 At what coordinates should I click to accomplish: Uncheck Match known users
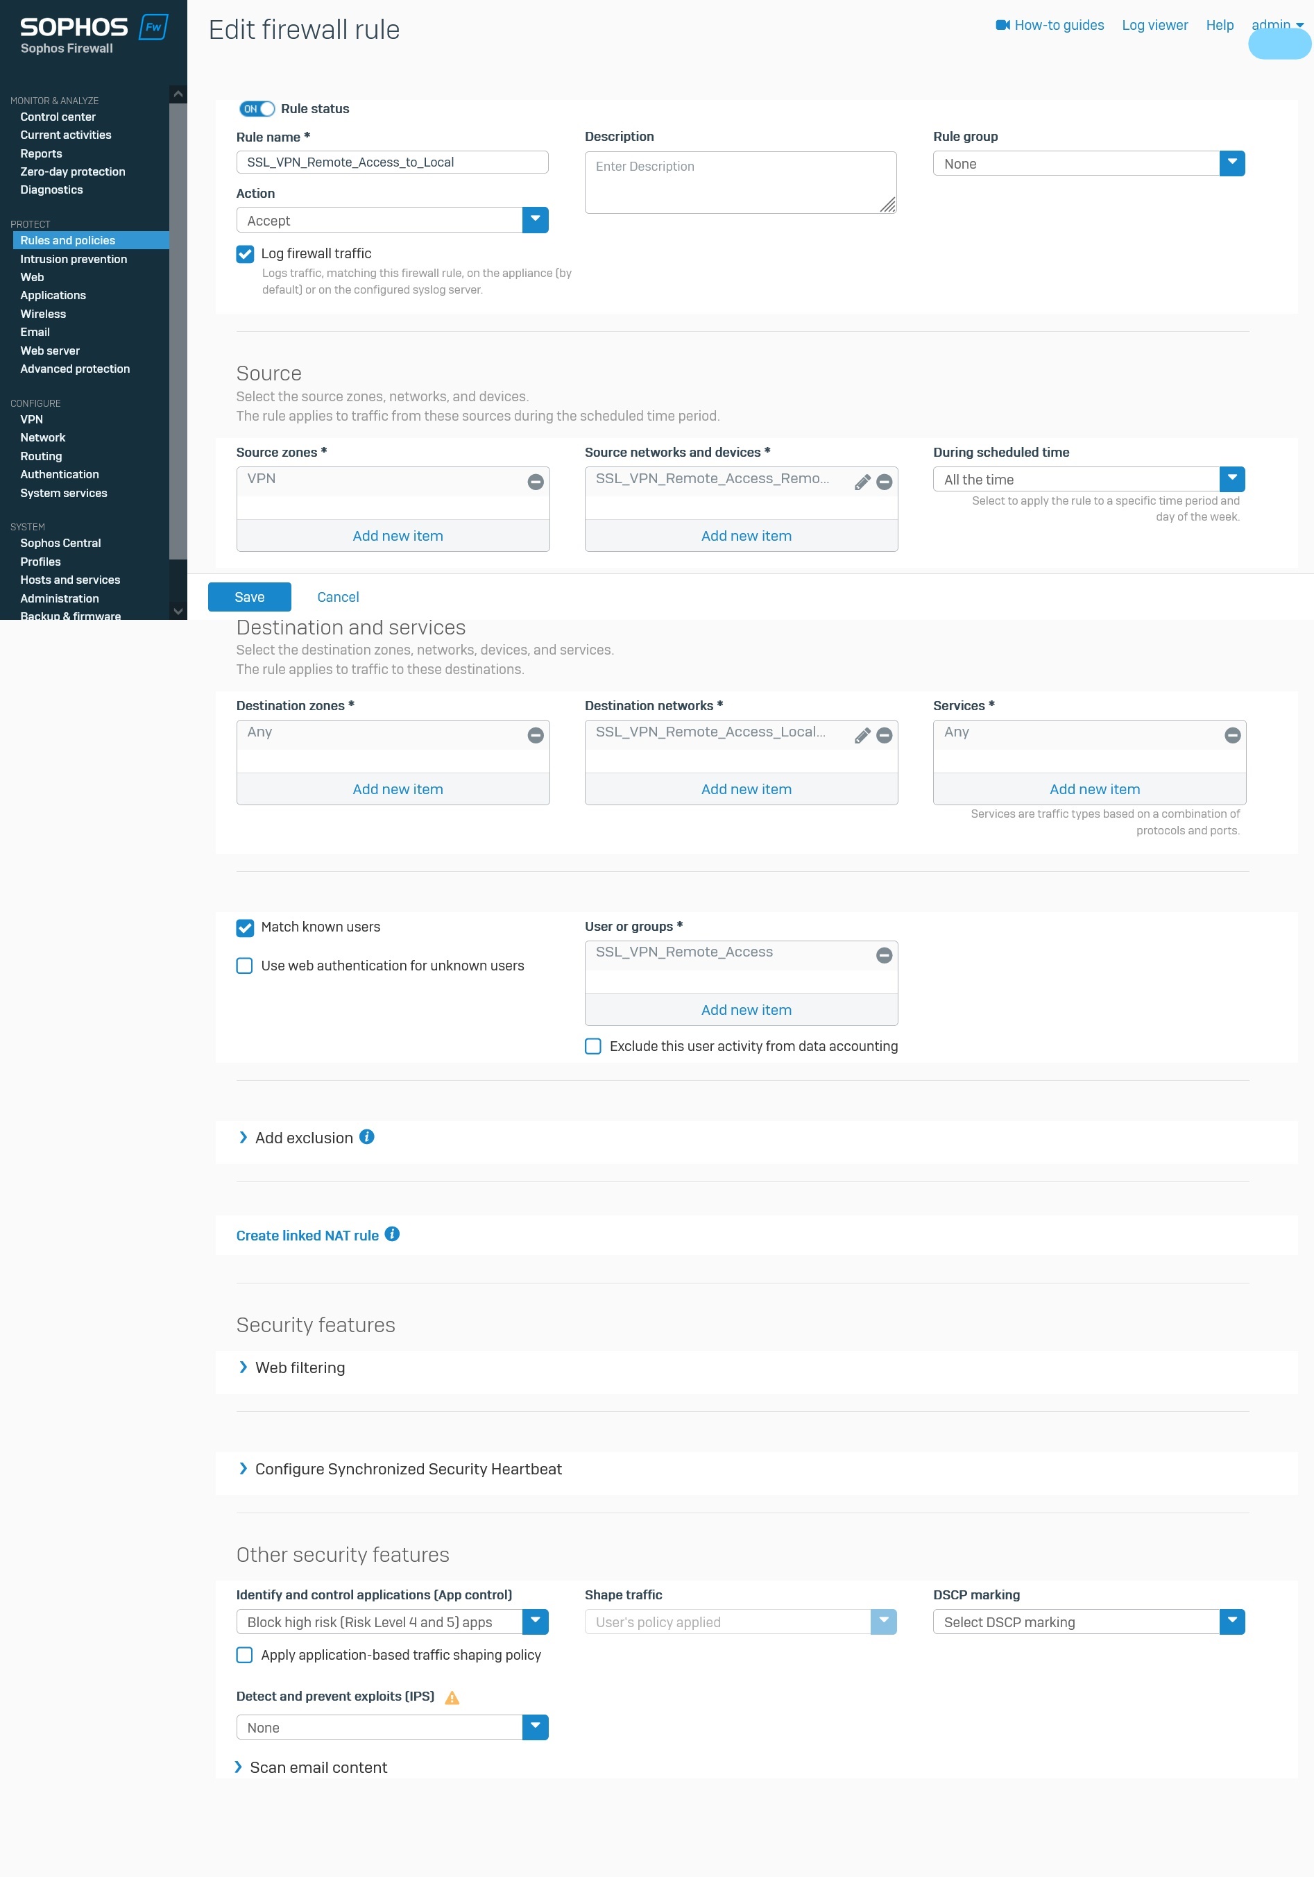pos(244,928)
